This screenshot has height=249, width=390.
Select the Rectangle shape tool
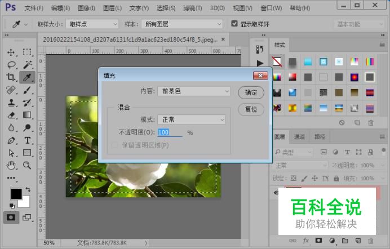coord(27,153)
